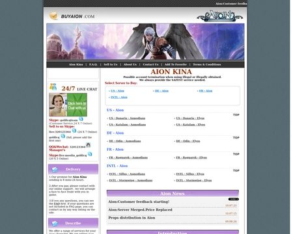The width and height of the screenshot is (293, 234).
Task: Open the About Us menu item
Action: point(130,64)
